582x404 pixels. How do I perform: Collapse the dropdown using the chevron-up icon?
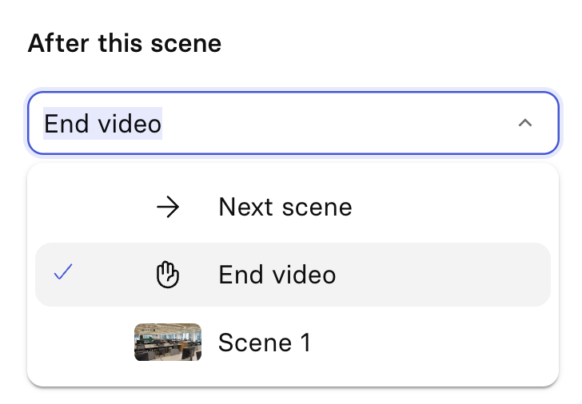click(524, 123)
